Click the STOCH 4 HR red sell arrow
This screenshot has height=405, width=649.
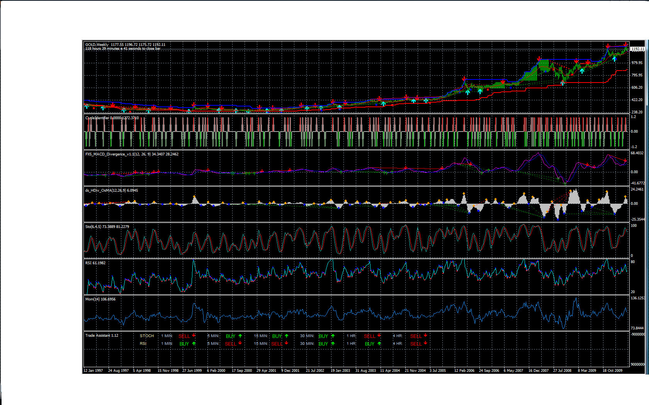coord(426,335)
